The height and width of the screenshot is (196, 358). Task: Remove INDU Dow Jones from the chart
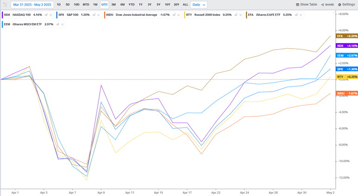point(179,15)
